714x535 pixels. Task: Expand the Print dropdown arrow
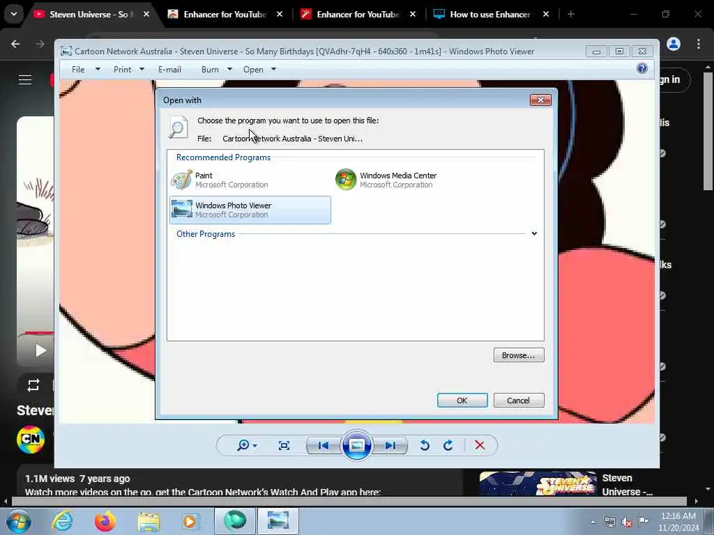142,69
